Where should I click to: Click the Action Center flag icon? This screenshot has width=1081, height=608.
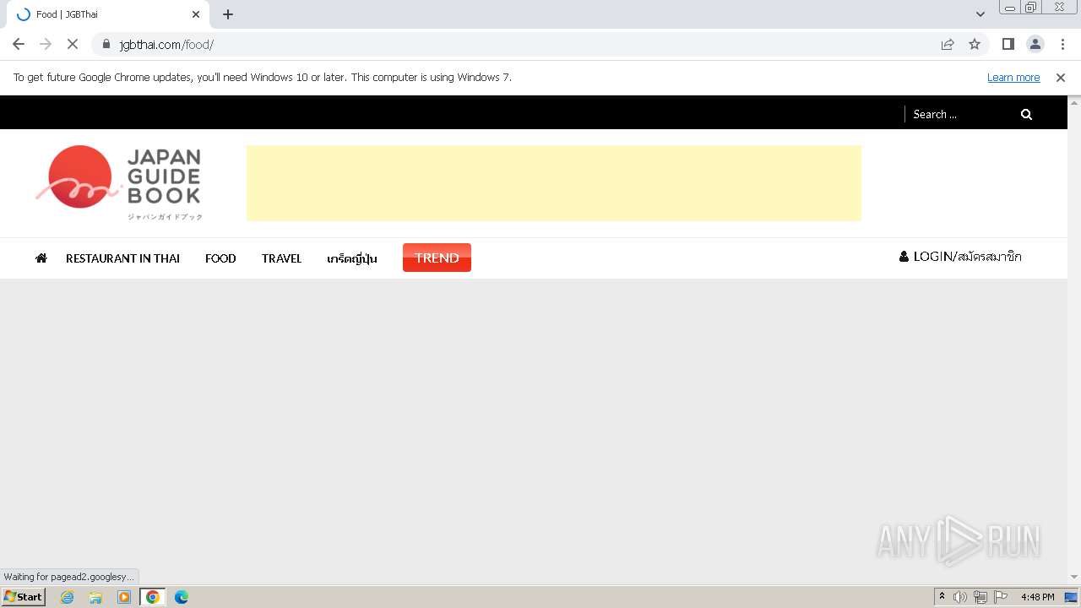pyautogui.click(x=1001, y=597)
